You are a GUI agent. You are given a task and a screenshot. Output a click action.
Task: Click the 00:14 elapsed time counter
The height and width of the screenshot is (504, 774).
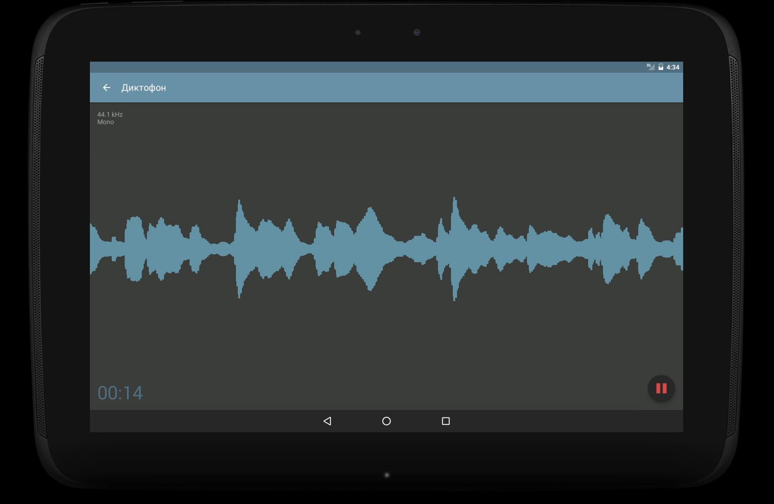(x=120, y=393)
